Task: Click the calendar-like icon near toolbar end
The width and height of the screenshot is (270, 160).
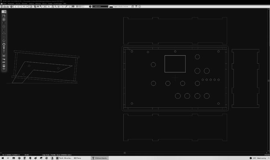Action: pos(132,6)
